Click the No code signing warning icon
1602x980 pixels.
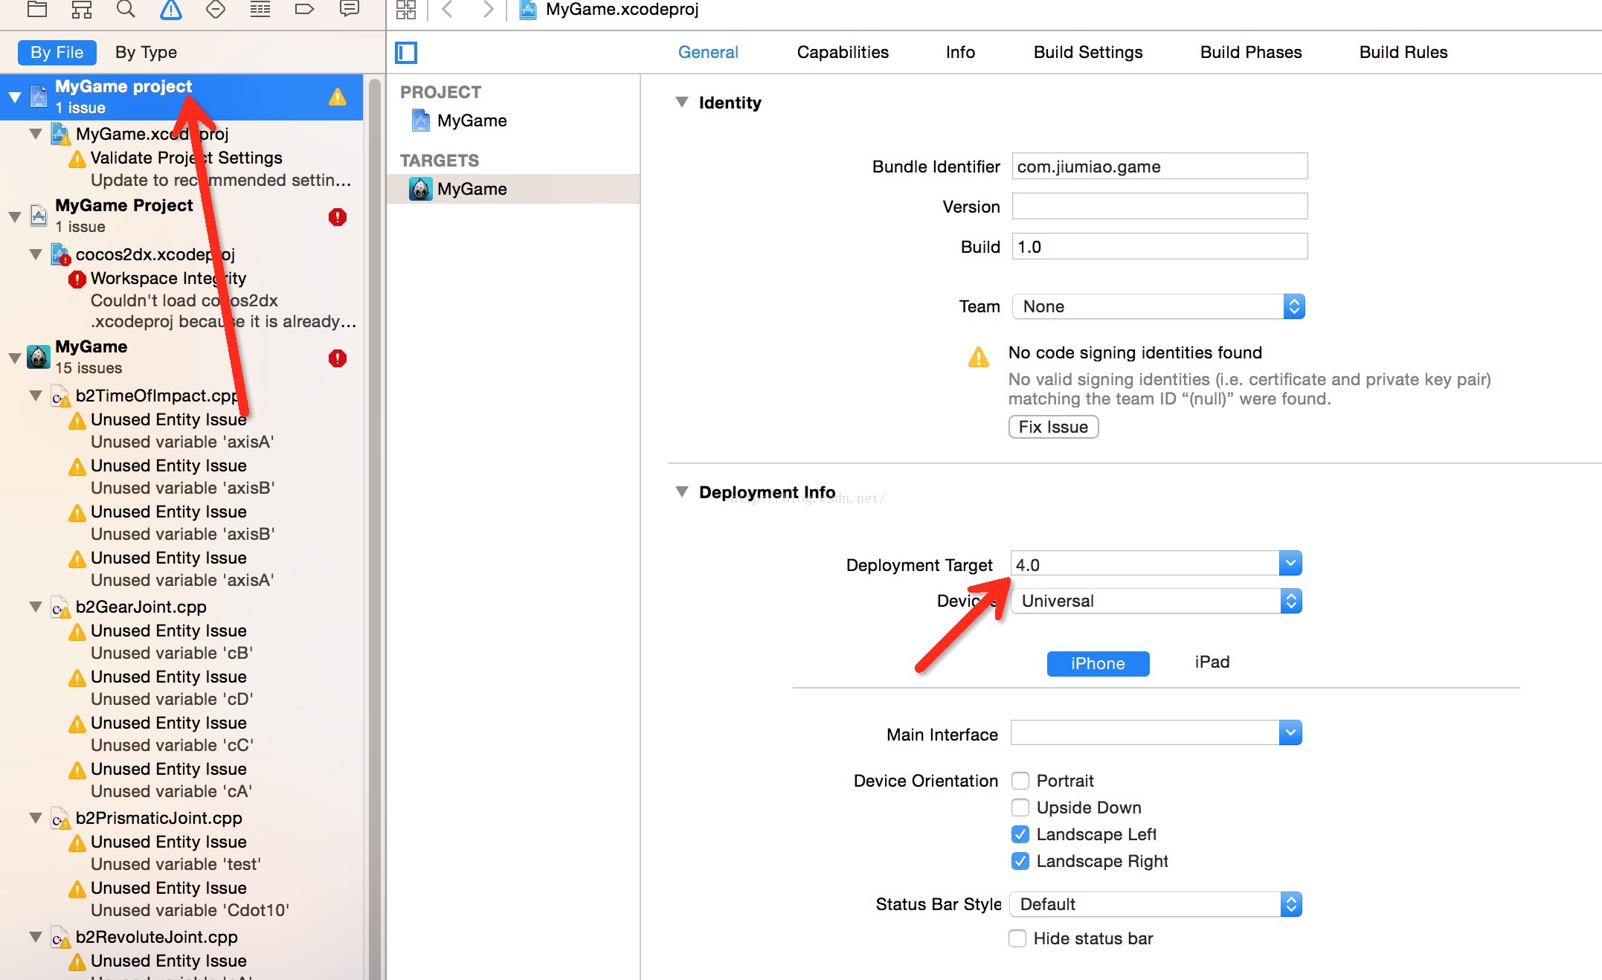(979, 358)
